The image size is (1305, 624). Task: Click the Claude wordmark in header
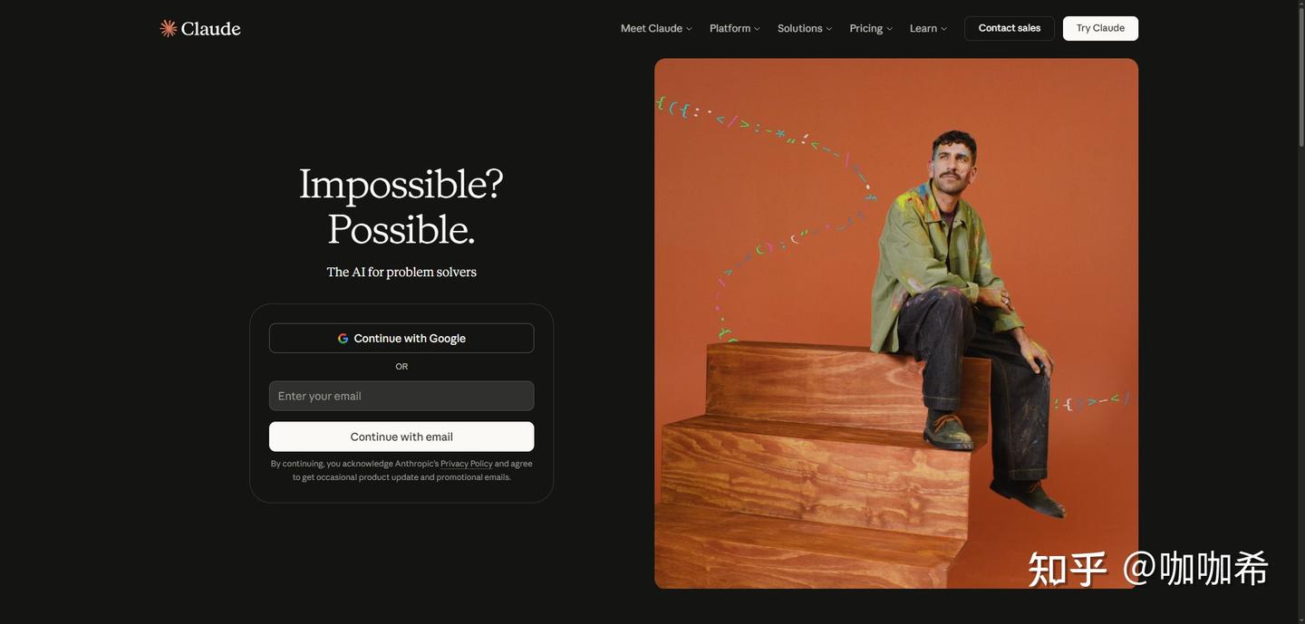coord(210,28)
